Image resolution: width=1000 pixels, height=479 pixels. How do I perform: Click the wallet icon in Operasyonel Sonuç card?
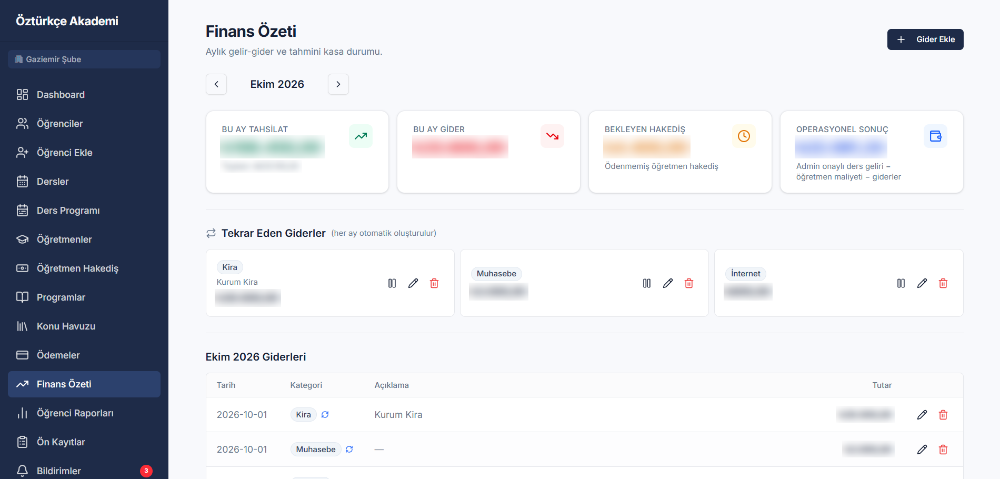pyautogui.click(x=935, y=136)
